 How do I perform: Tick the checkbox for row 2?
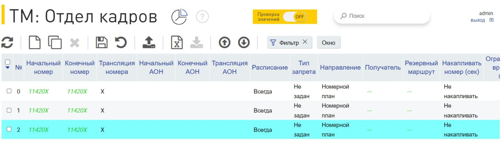pos(9,129)
